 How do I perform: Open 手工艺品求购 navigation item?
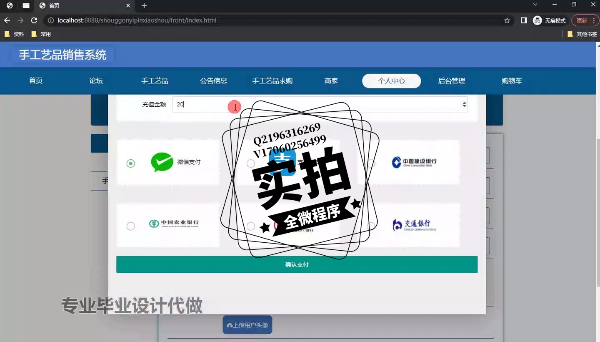tap(272, 81)
